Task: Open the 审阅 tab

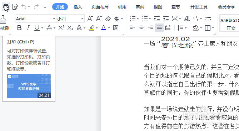Action: (140, 7)
